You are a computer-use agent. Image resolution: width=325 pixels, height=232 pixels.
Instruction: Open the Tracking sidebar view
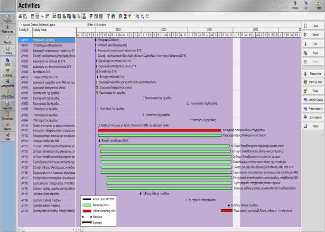(8, 51)
